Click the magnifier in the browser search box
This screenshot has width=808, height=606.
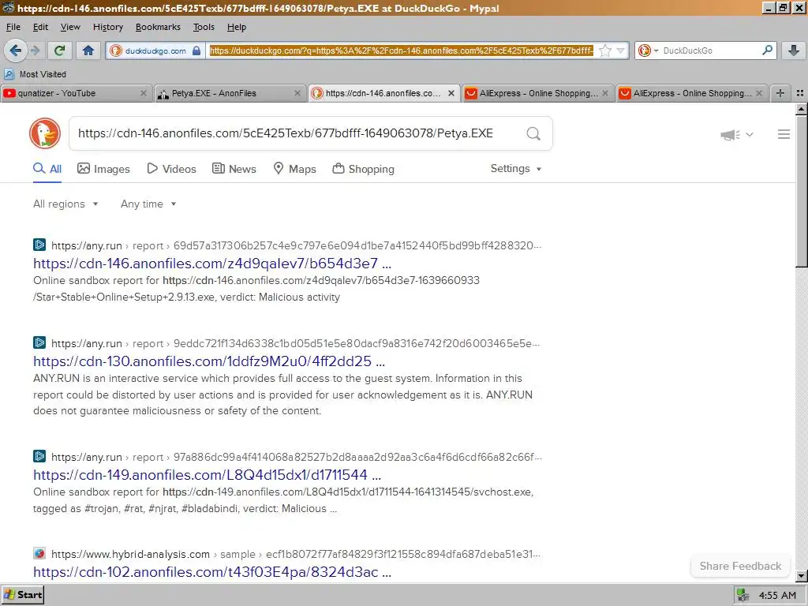click(x=767, y=50)
